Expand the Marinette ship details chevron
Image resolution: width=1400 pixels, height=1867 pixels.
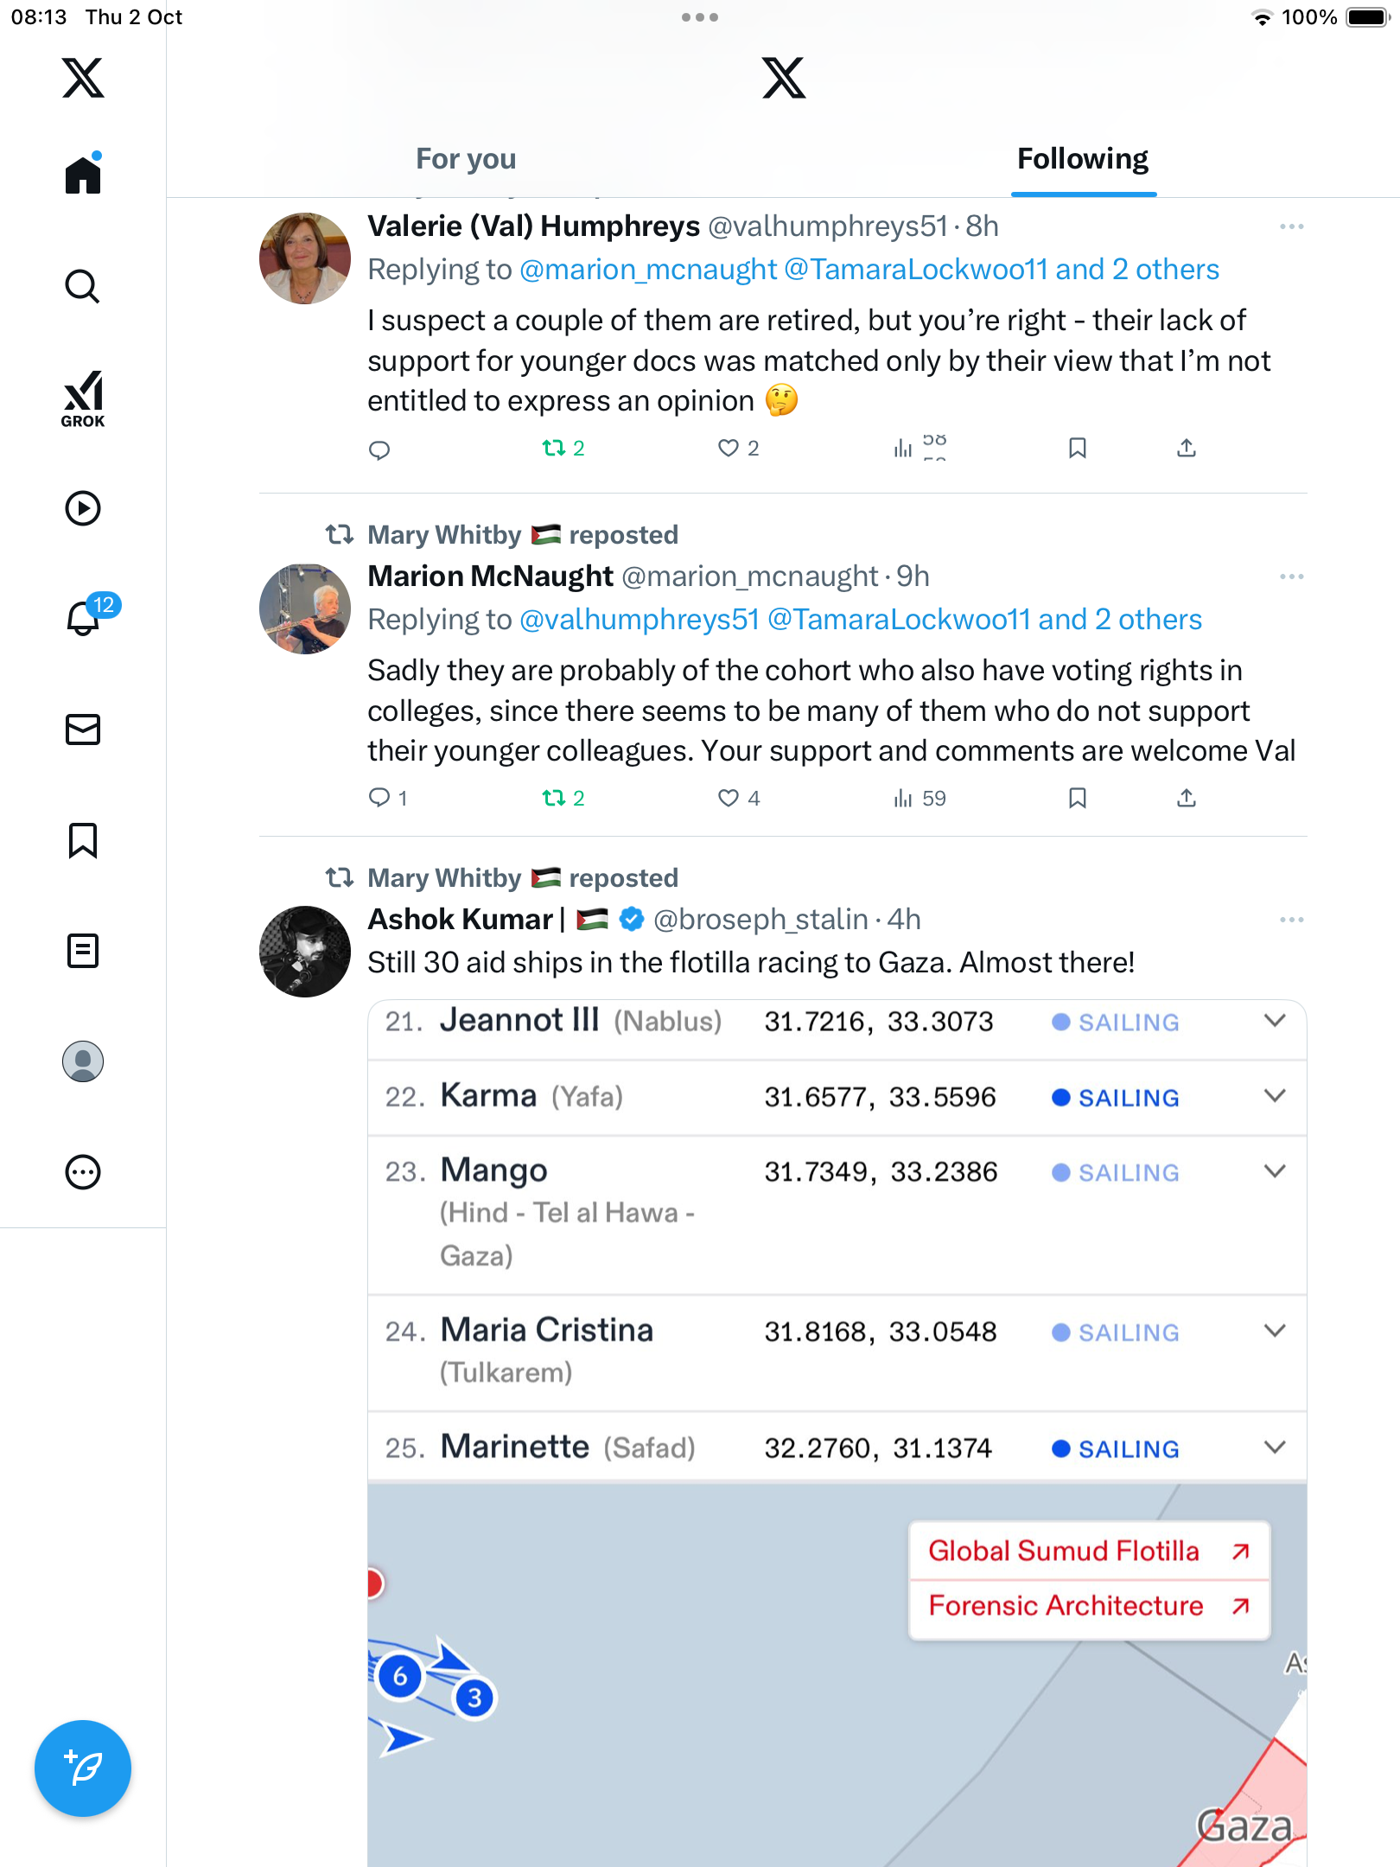(x=1275, y=1448)
